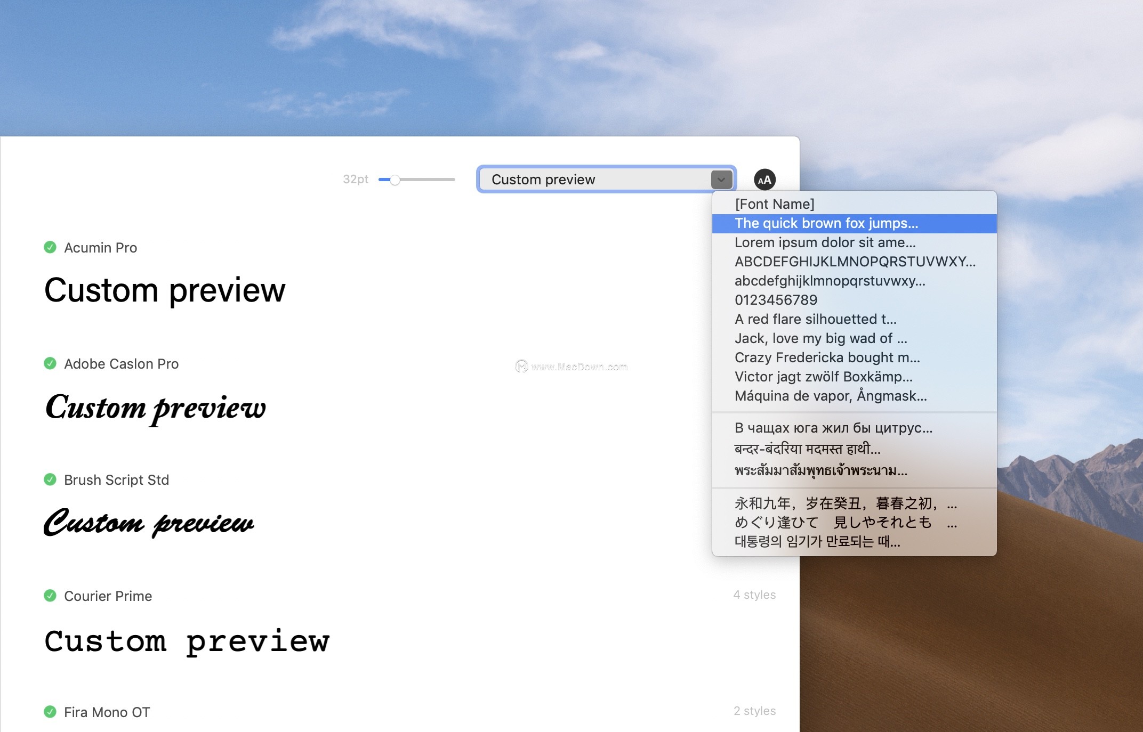
Task: Select the Russian 'В чащах юга жил бы' option
Action: [854, 428]
